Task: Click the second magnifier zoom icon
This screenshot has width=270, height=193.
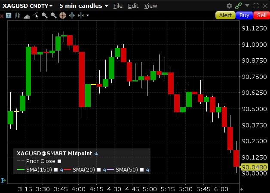Action: tap(54, 15)
